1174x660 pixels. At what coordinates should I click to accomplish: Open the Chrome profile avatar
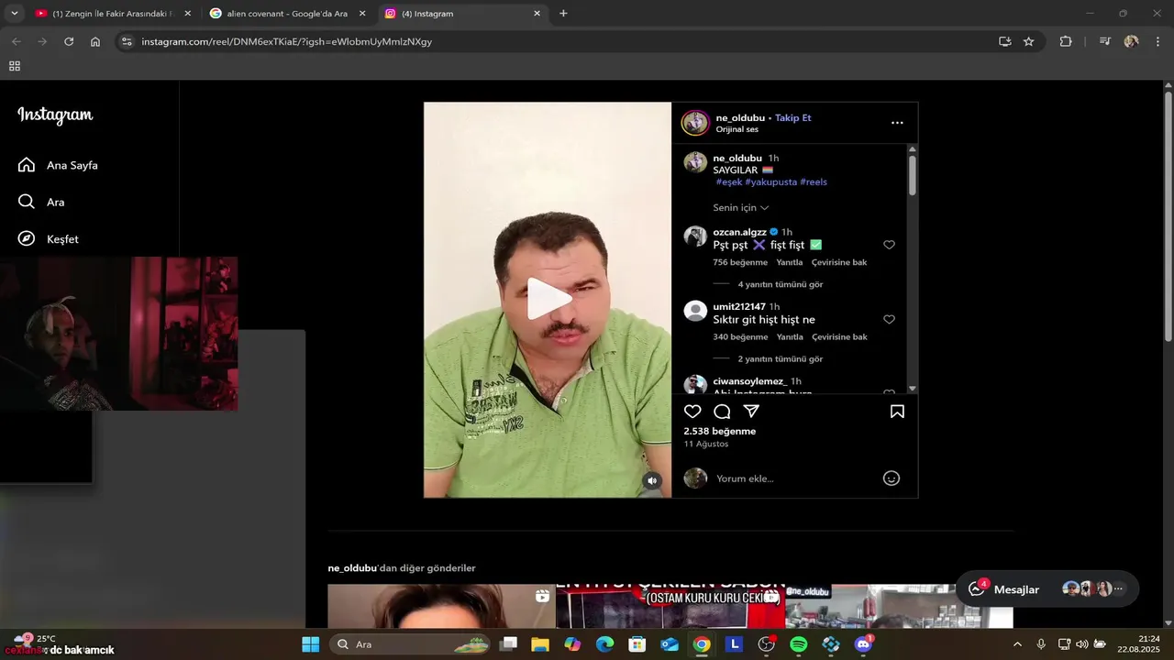click(x=1131, y=41)
